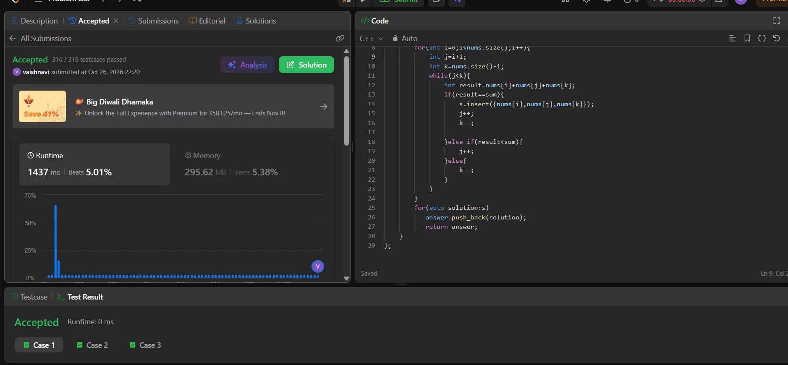Switch to the Testcase tab
Screen dimensions: 788x365
click(x=29, y=297)
